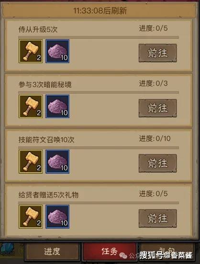Click the 技能符文召唤10次 progress bar
The image size is (200, 264).
pyautogui.click(x=99, y=147)
